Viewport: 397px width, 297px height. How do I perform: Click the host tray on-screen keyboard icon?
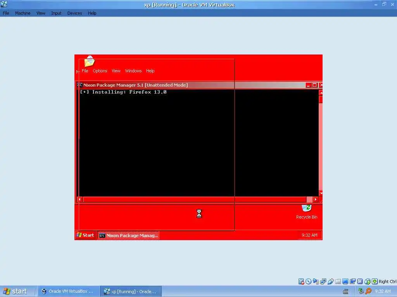[x=345, y=292]
